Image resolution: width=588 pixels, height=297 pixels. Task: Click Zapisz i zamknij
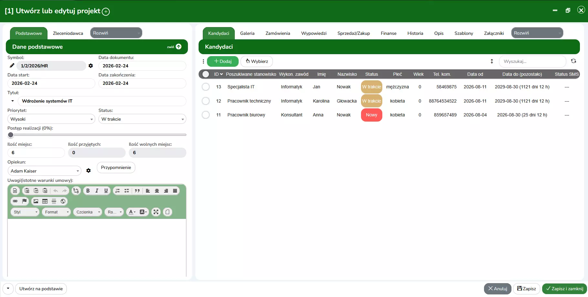[x=564, y=289]
